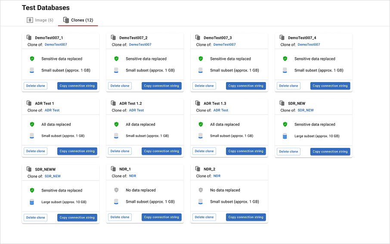Click the stacked database icon in SDR_NEWW card
This screenshot has width=390, height=244.
(x=32, y=202)
